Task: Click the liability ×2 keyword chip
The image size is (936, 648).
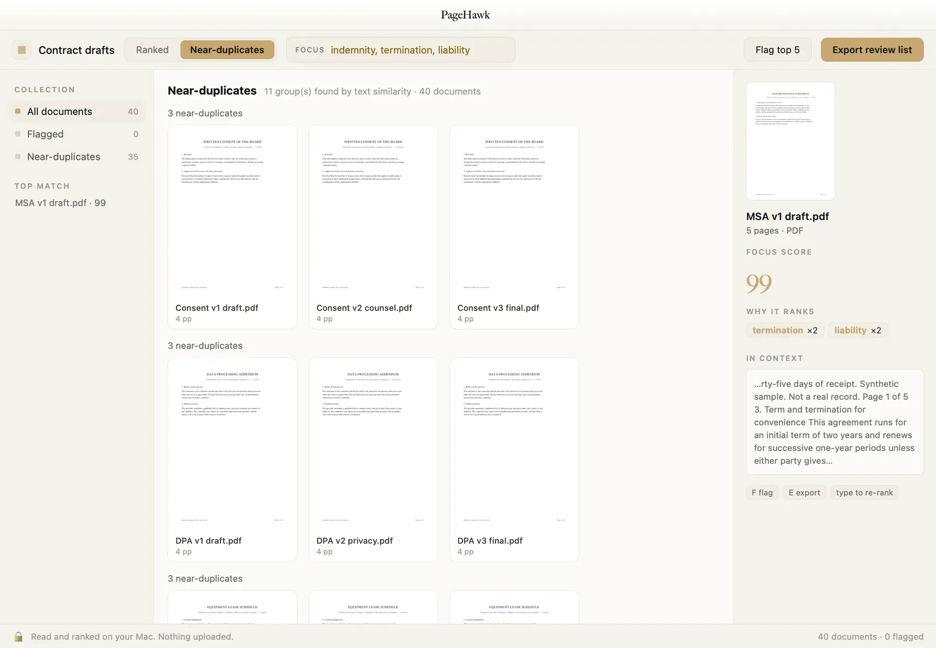Action: click(x=857, y=330)
